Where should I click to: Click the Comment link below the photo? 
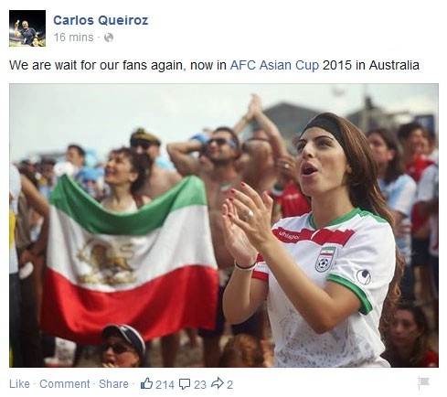[x=65, y=384]
